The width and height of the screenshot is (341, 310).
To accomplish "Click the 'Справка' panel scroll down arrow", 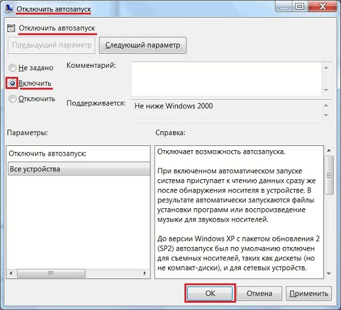I will [x=329, y=274].
